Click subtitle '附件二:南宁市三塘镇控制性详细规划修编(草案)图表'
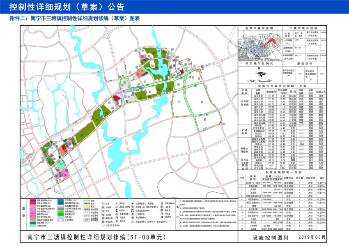 pyautogui.click(x=75, y=18)
